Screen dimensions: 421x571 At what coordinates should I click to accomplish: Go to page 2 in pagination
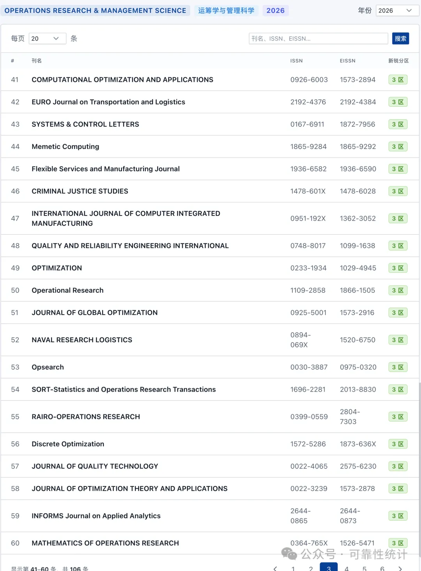[311, 568]
